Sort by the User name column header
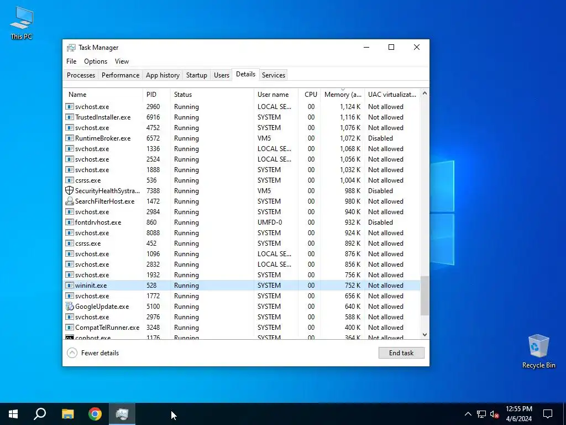The image size is (566, 425). (276, 94)
